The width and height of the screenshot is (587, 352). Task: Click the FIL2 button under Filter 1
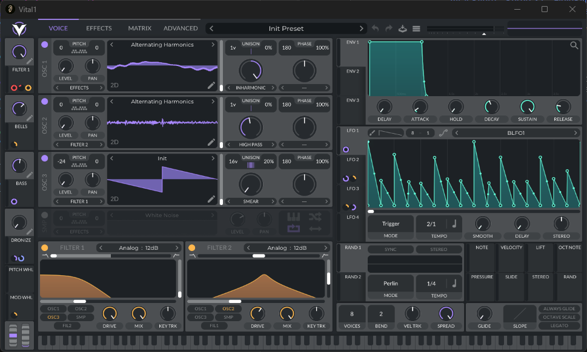point(67,326)
